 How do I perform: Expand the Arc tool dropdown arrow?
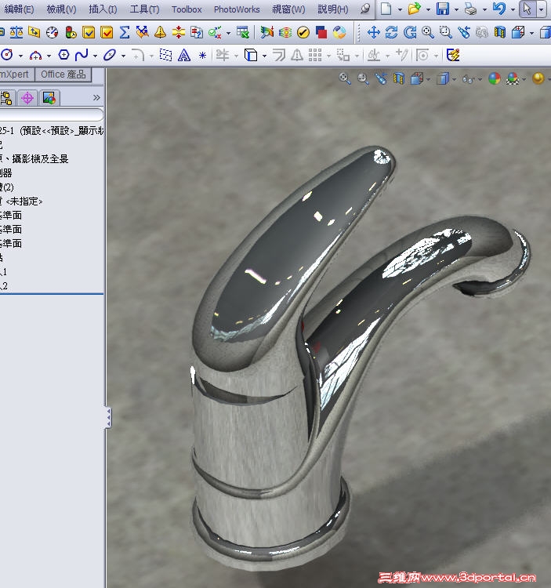pyautogui.click(x=49, y=56)
